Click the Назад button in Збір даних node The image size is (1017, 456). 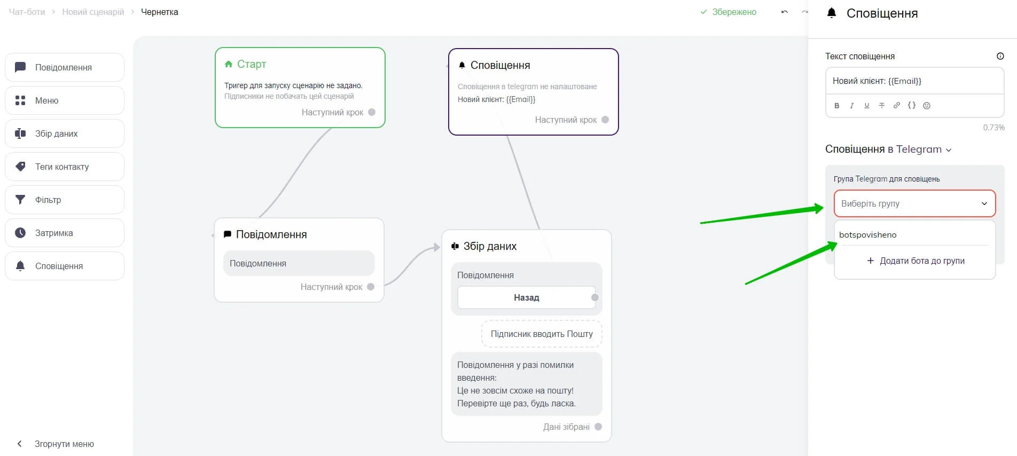pos(526,297)
